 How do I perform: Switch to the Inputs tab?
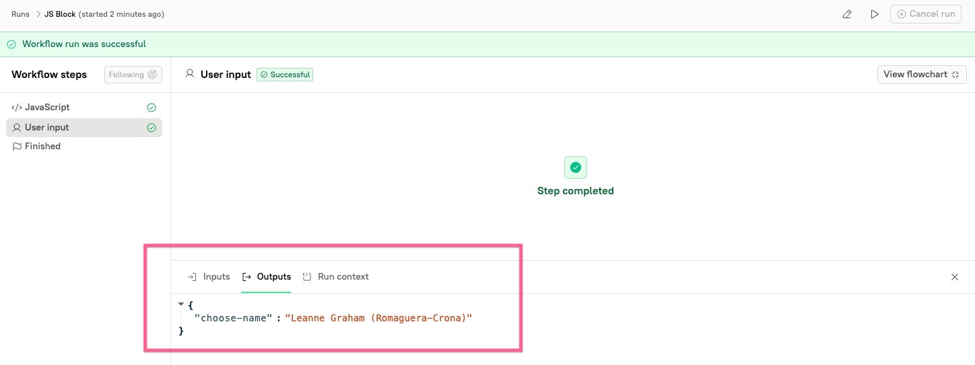pyautogui.click(x=209, y=277)
